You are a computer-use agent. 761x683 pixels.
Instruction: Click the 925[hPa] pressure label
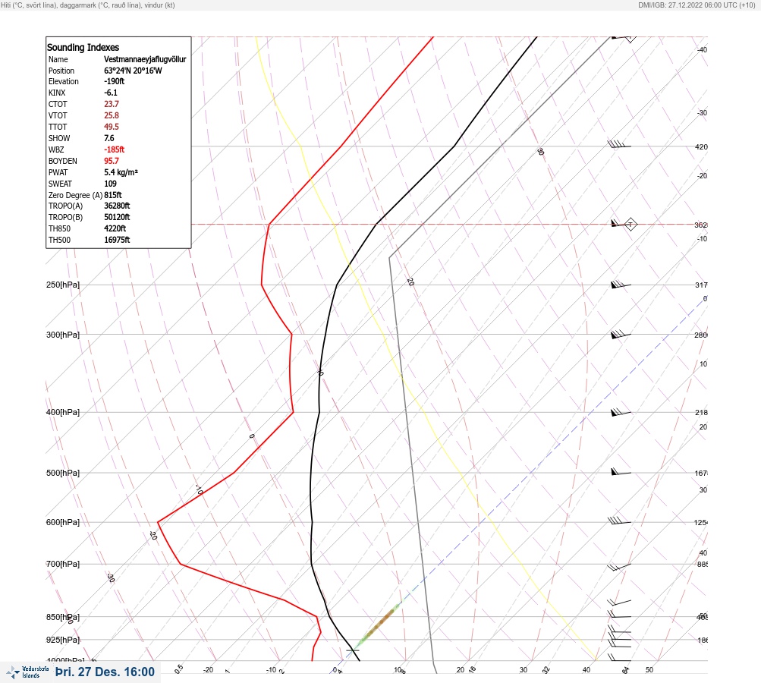(x=63, y=640)
